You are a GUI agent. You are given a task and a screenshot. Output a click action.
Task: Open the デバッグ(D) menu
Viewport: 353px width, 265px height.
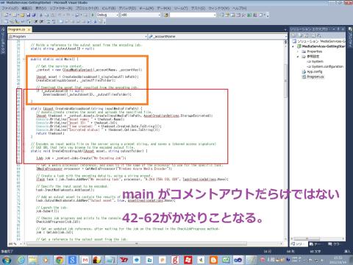[127, 8]
